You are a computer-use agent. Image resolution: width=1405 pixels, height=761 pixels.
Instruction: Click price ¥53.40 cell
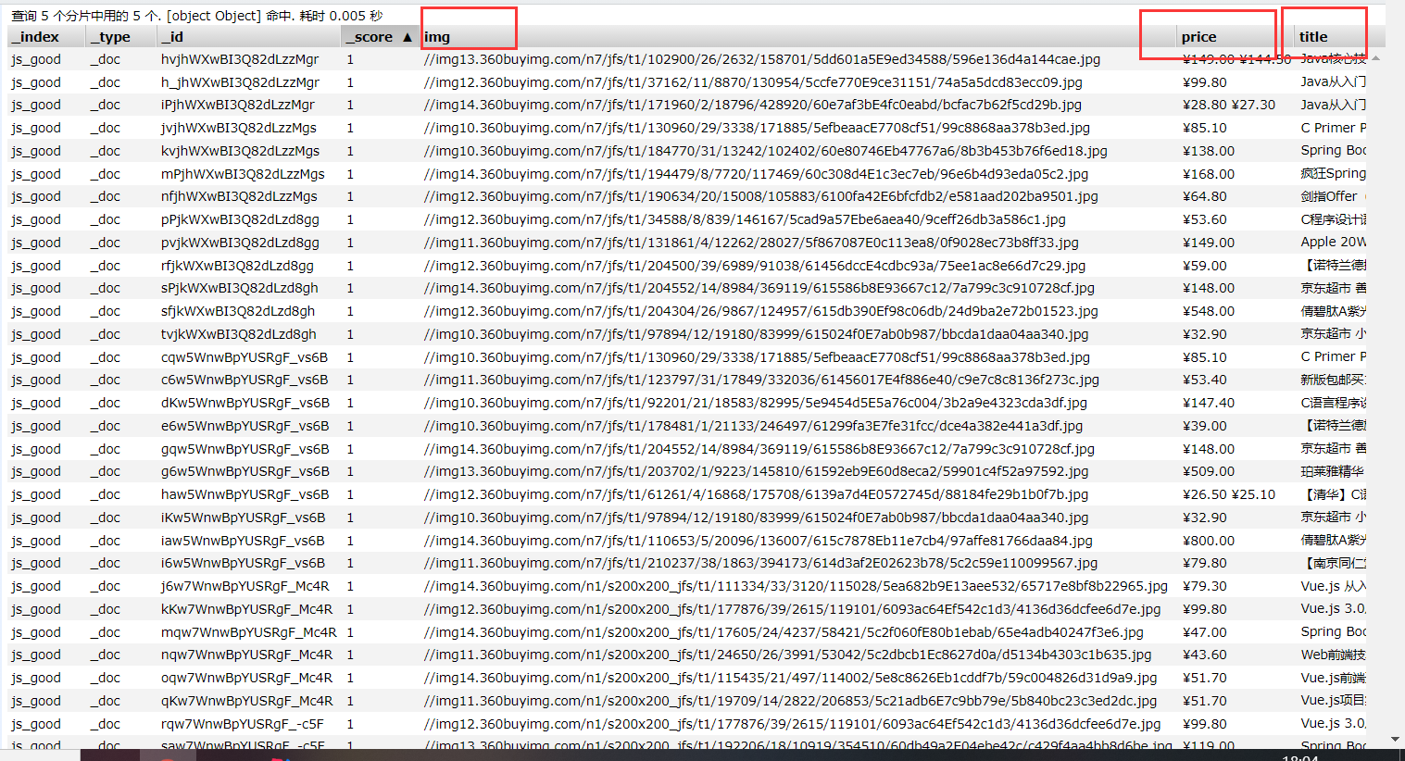pos(1205,380)
